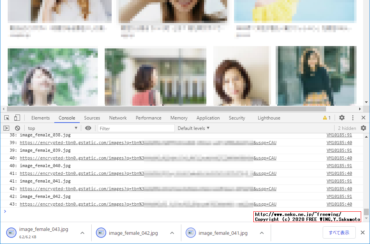The height and width of the screenshot is (244, 370).
Task: Open DevTools settings gear in the tab bar
Action: (342, 118)
